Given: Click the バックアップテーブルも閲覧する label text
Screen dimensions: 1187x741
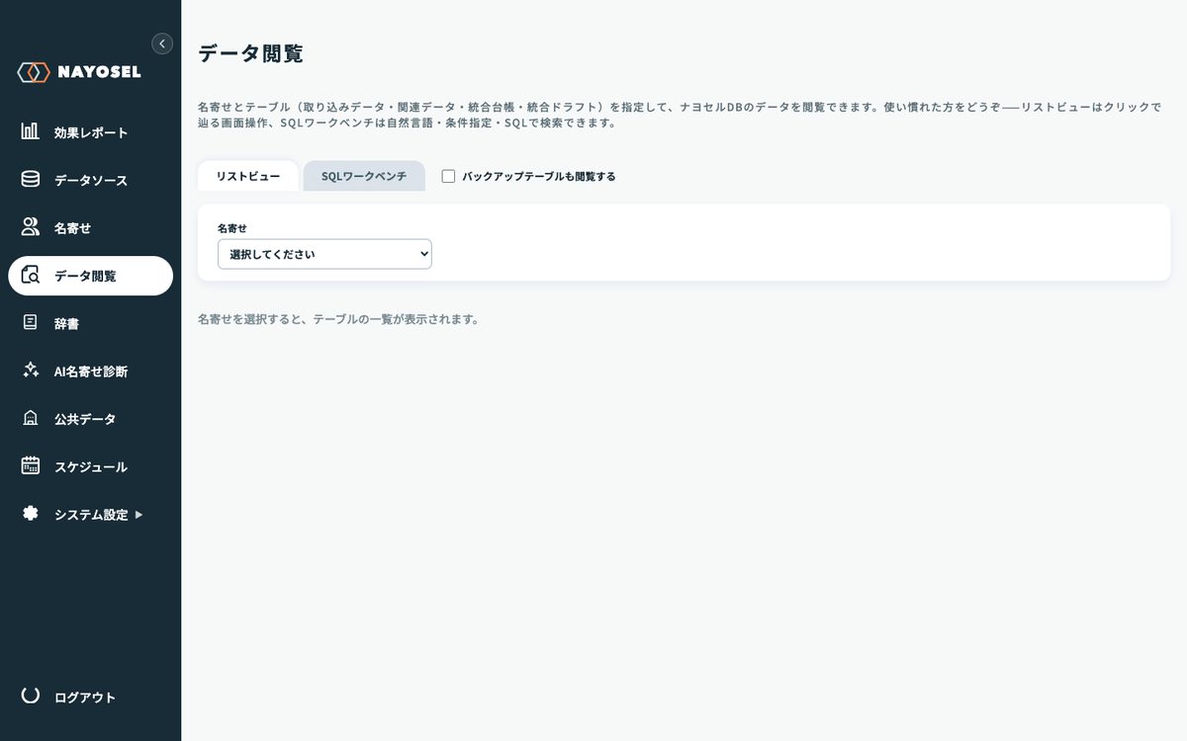Looking at the screenshot, I should (x=539, y=176).
